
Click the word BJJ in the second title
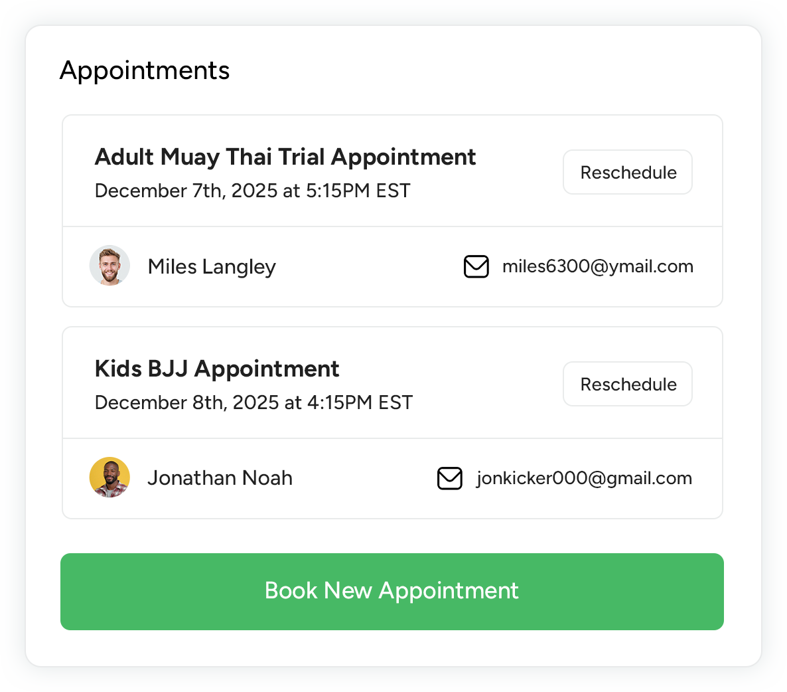[x=168, y=369]
